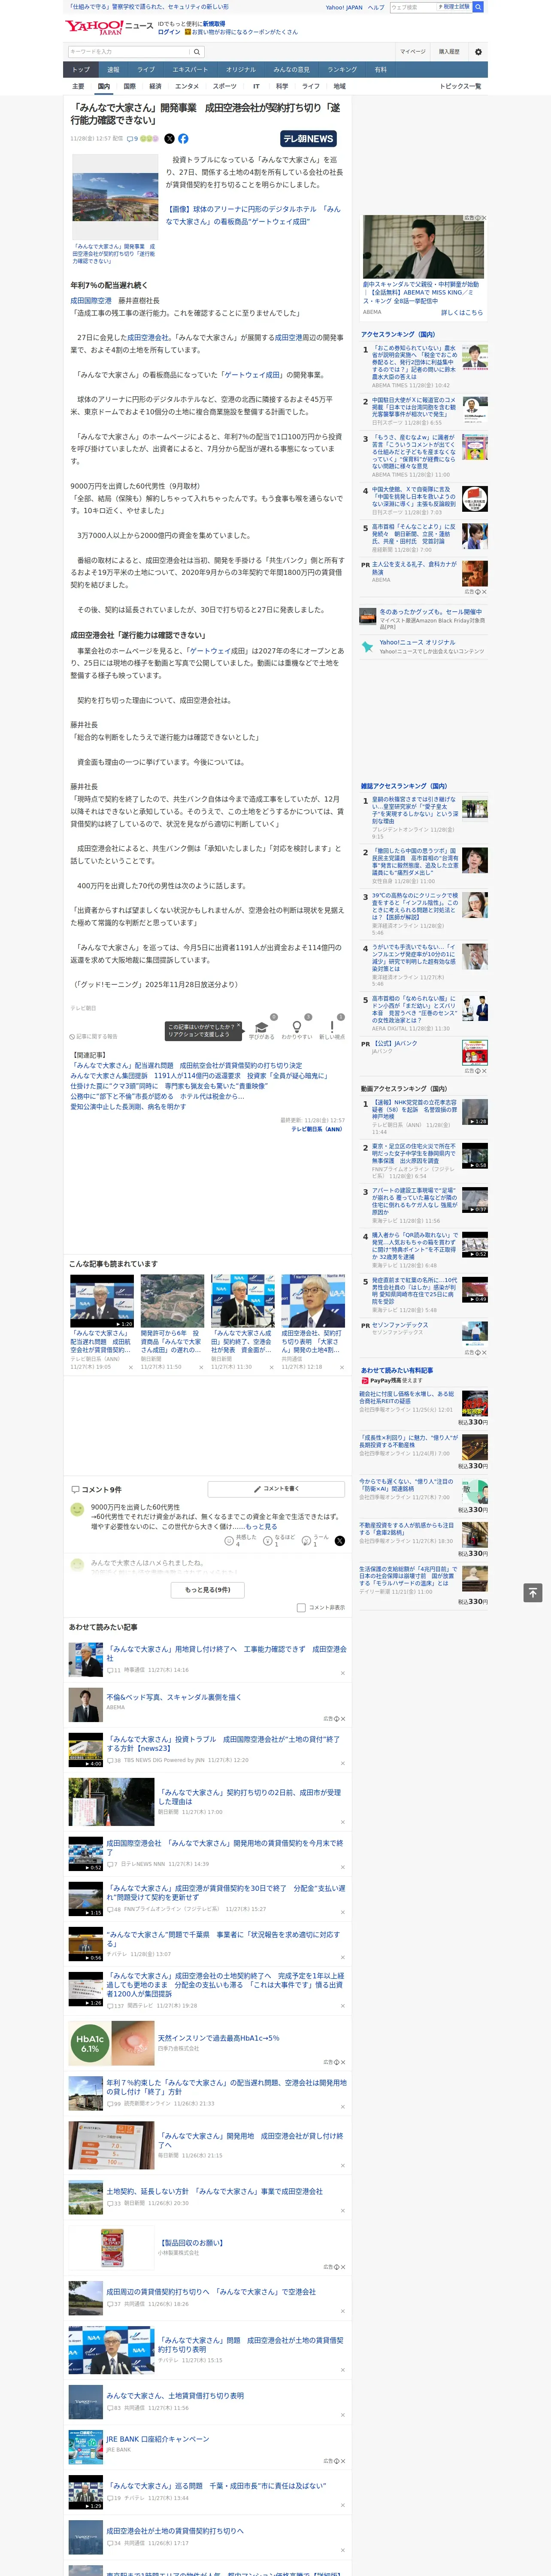
Task: Share article on X (Twitter) icon
Action: coord(169,139)
